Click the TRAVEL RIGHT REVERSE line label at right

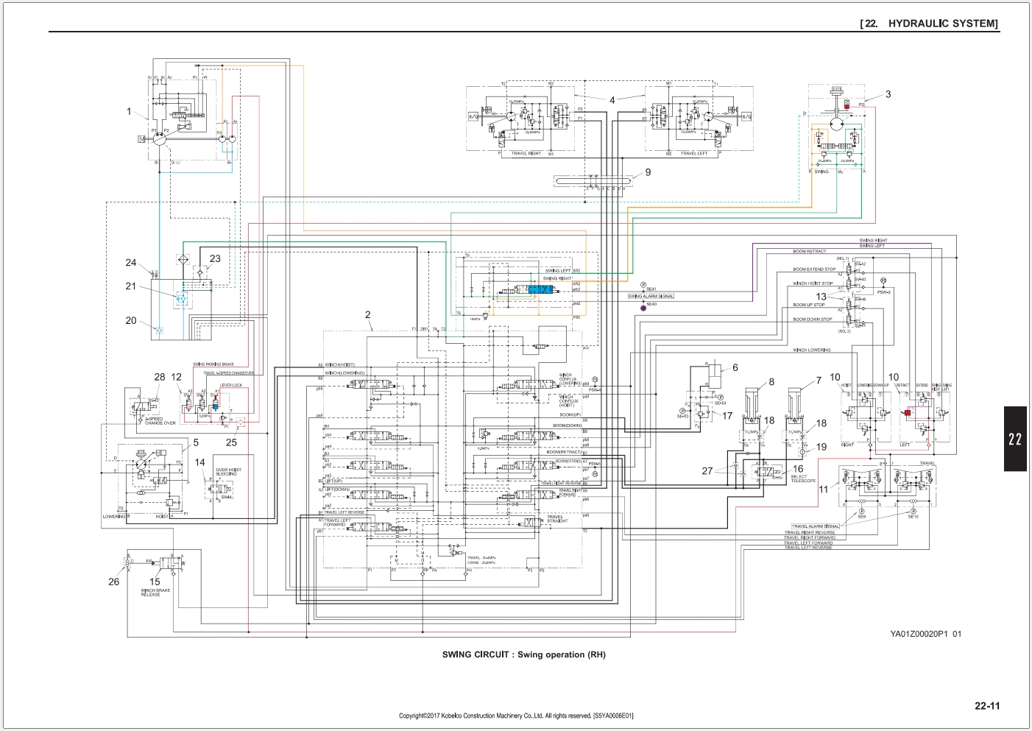(x=810, y=532)
